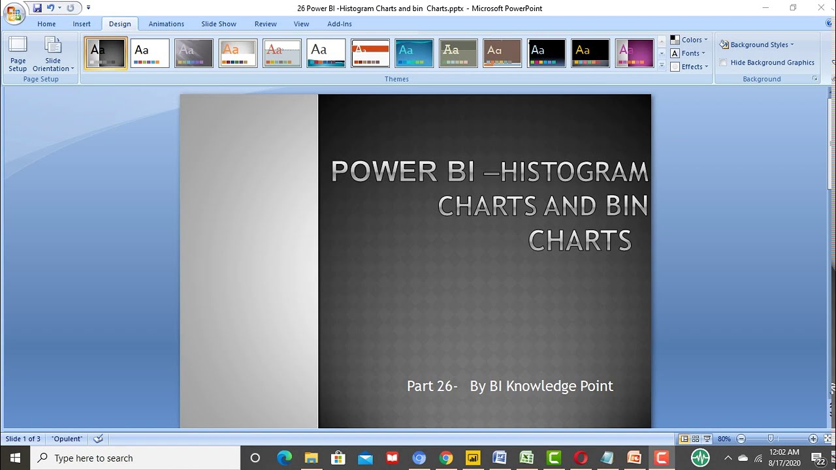
Task: Undo the last action
Action: click(x=50, y=8)
